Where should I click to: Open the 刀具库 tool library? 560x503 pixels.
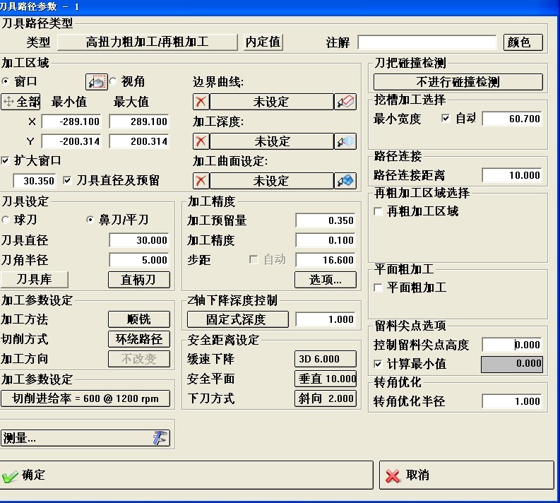[35, 279]
